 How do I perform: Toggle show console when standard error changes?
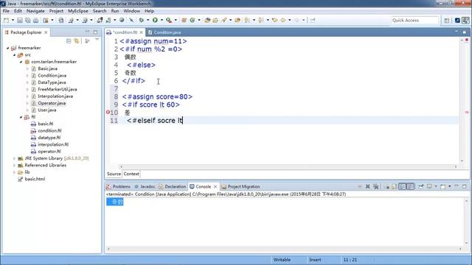410,186
